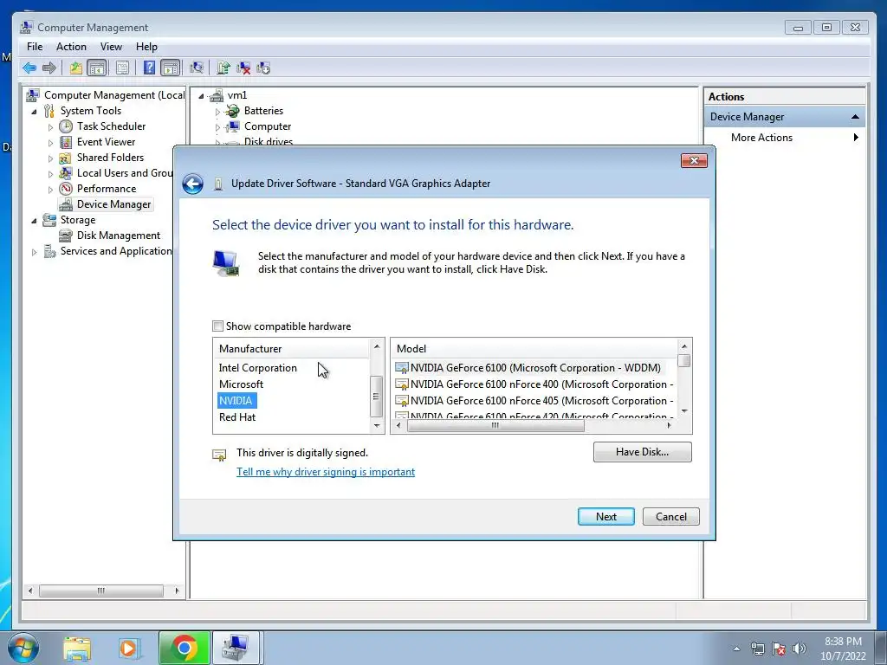The image size is (887, 665).
Task: Select Microsoft in Manufacturer list
Action: [241, 384]
